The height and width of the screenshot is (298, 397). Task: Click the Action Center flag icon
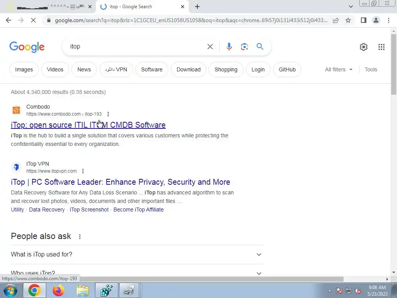[339, 291]
